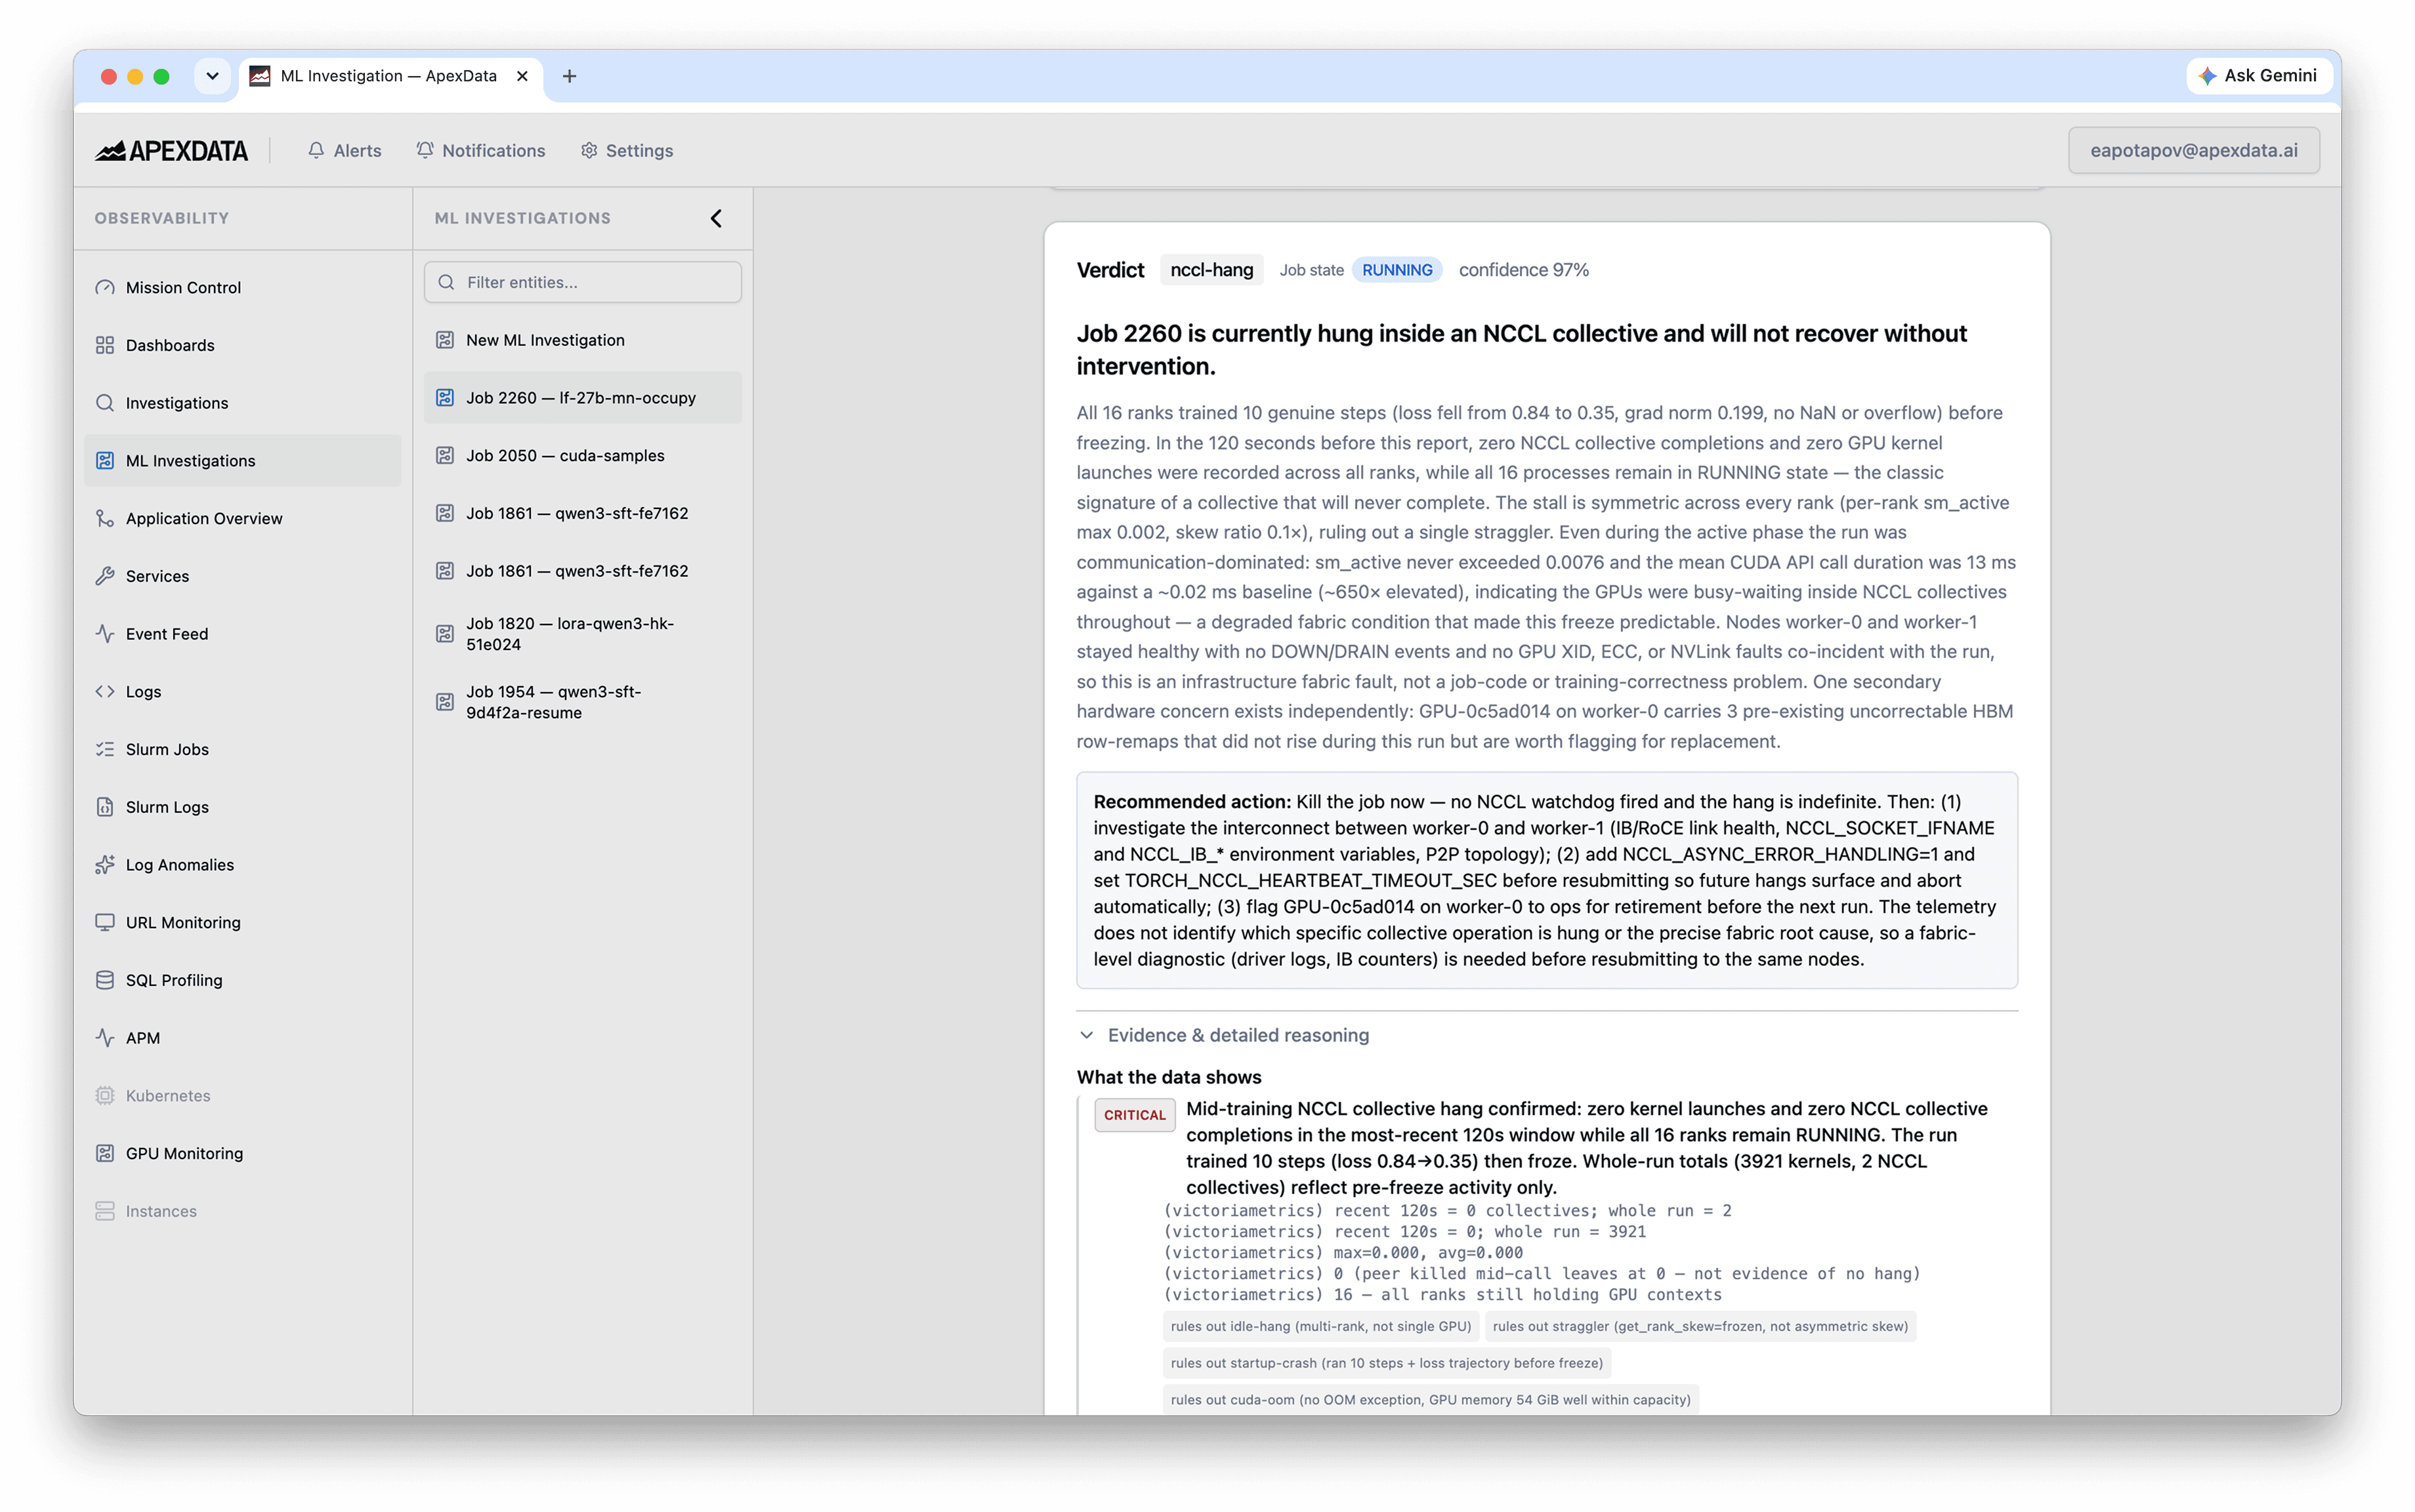Open Notifications in top navigation

[480, 150]
